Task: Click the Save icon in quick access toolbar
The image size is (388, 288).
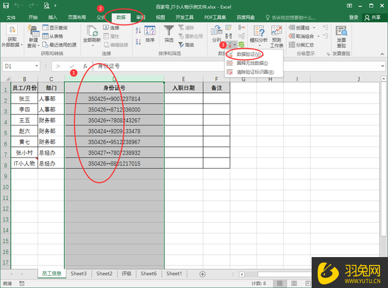Action: point(5,5)
